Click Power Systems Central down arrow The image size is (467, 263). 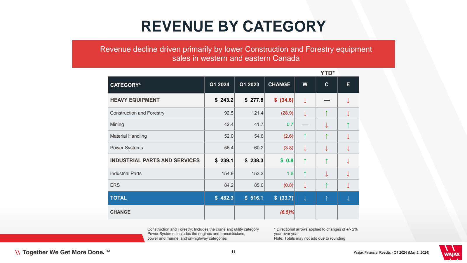click(x=327, y=148)
